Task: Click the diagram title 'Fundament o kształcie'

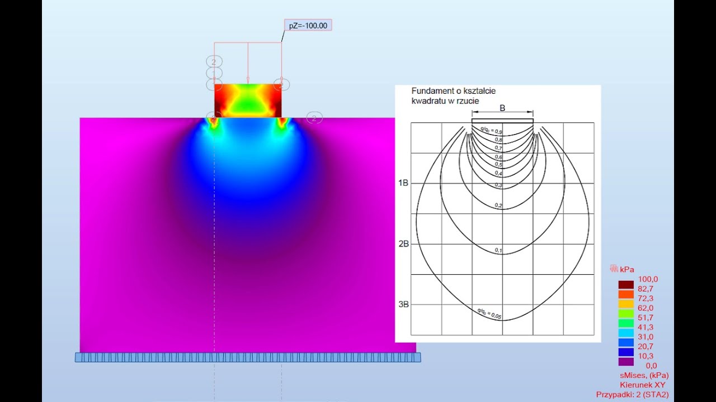Action: click(x=454, y=91)
